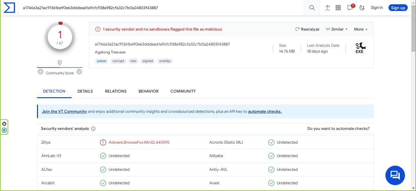
Task: Click the Sign in link
Action: (377, 8)
